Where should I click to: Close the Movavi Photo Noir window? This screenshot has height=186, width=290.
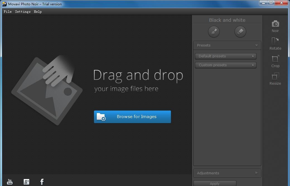[281, 3]
